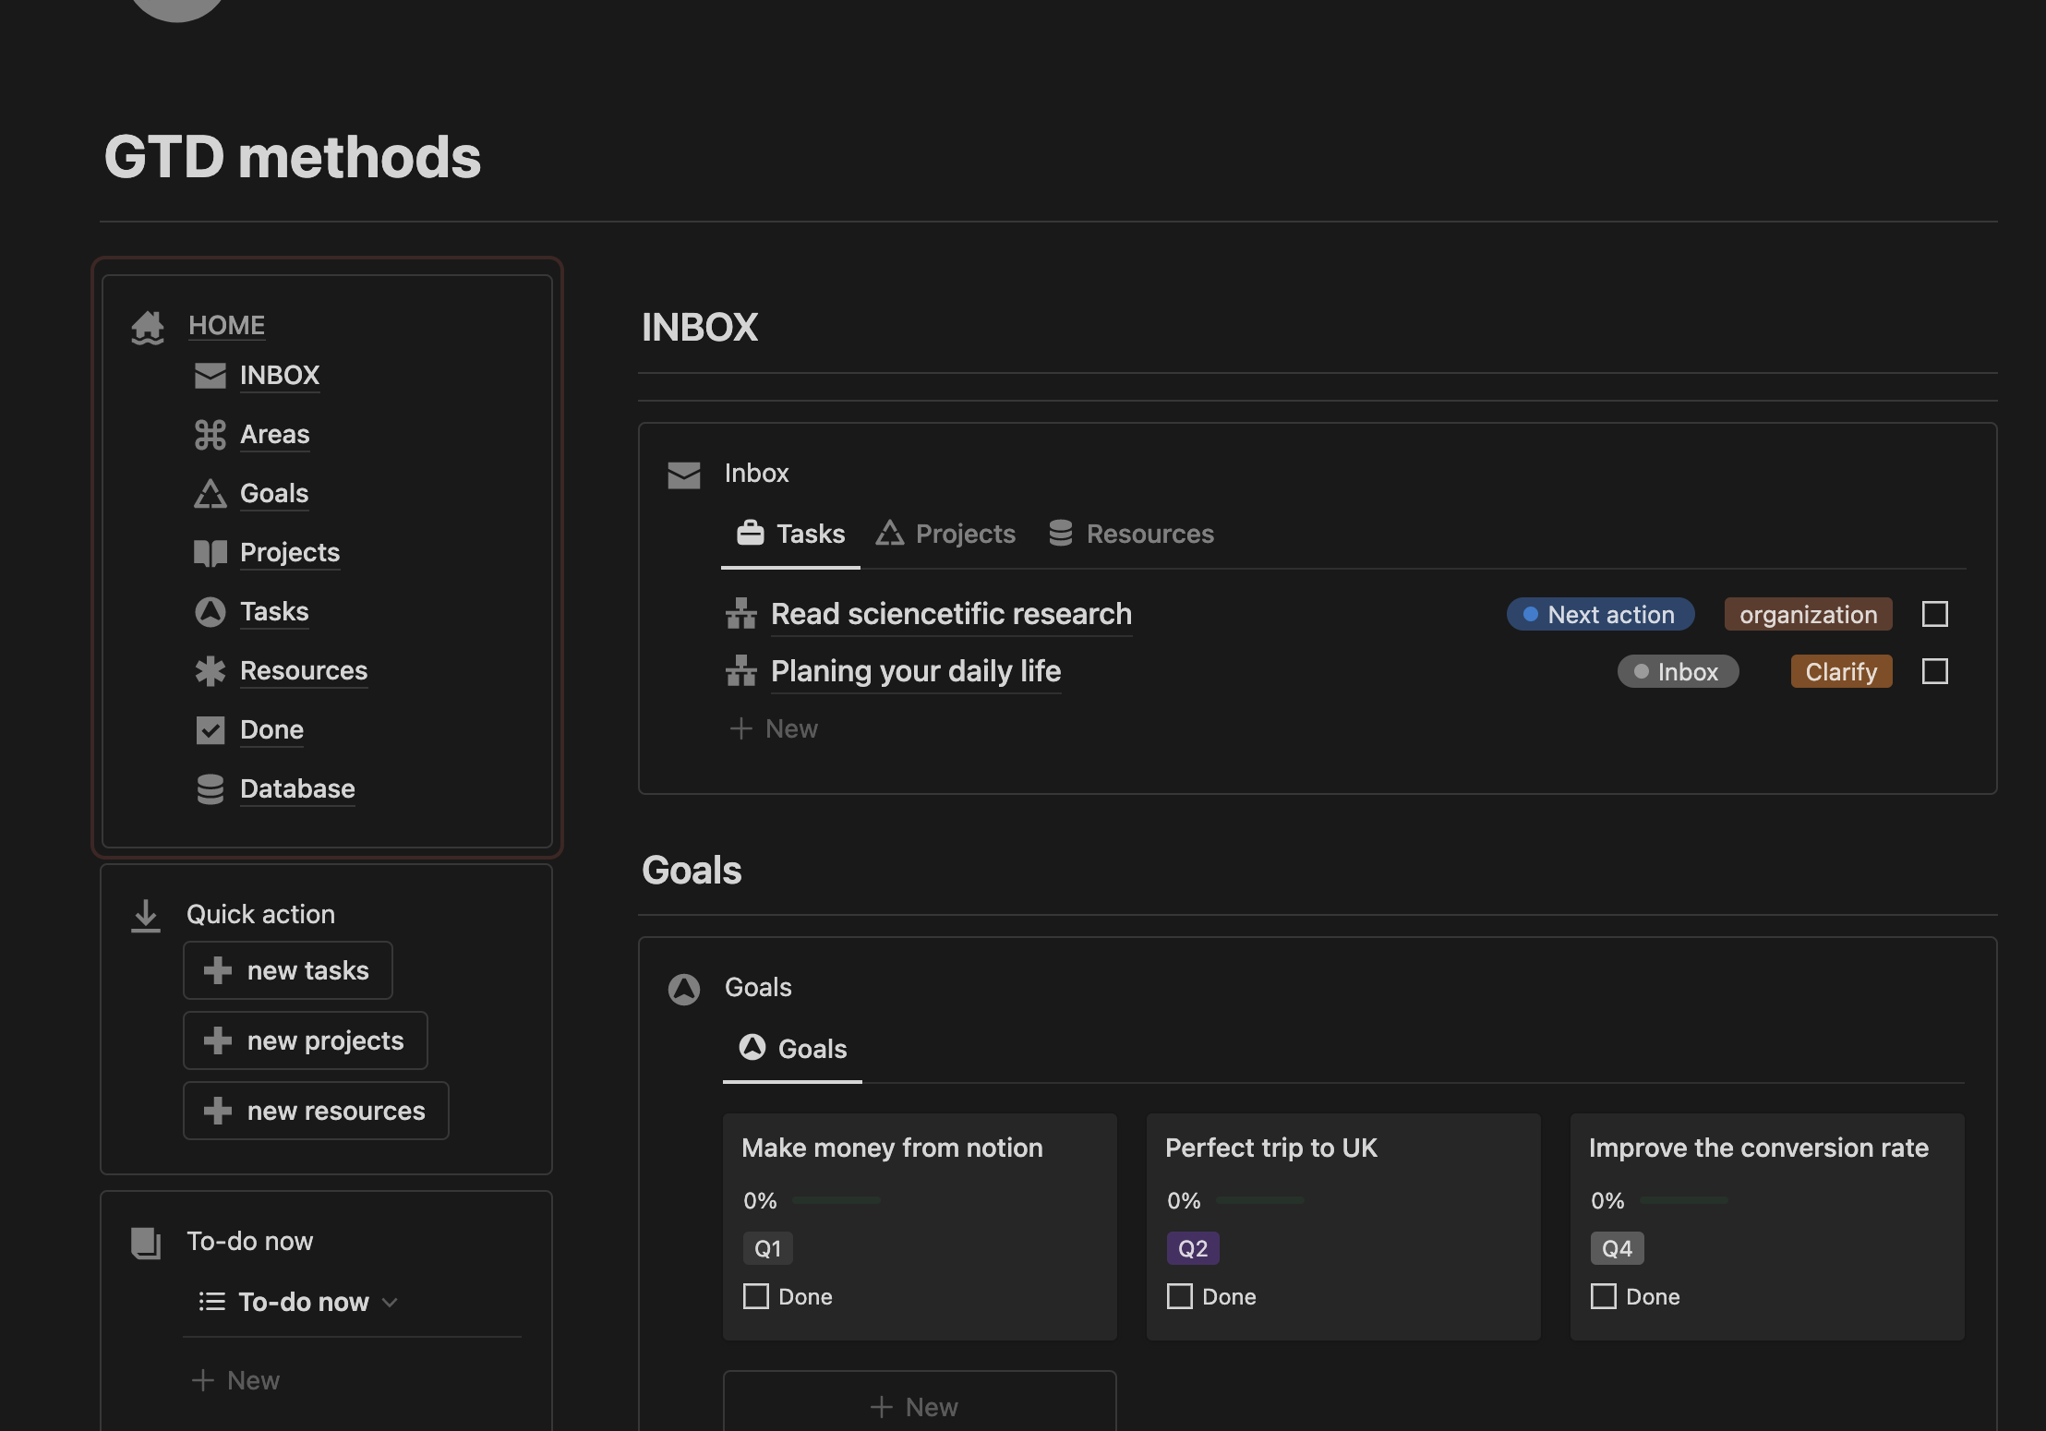The image size is (2046, 1431).
Task: Open the Done page link
Action: click(271, 729)
